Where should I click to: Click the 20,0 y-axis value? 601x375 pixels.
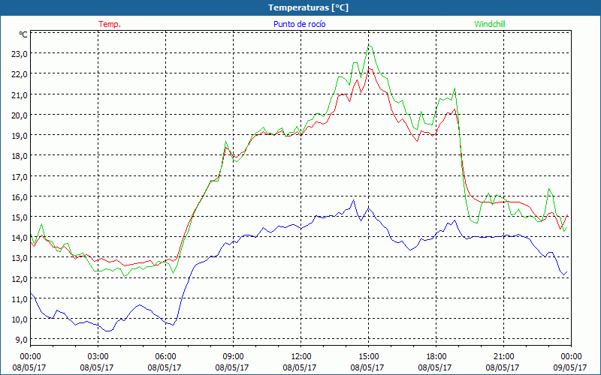[20, 115]
